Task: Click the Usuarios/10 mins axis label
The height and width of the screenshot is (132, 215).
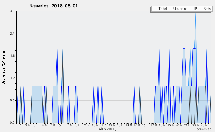Action: click(x=3, y=67)
